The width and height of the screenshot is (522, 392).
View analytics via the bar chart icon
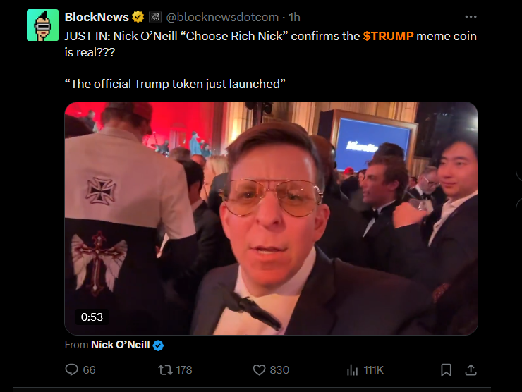click(x=352, y=369)
